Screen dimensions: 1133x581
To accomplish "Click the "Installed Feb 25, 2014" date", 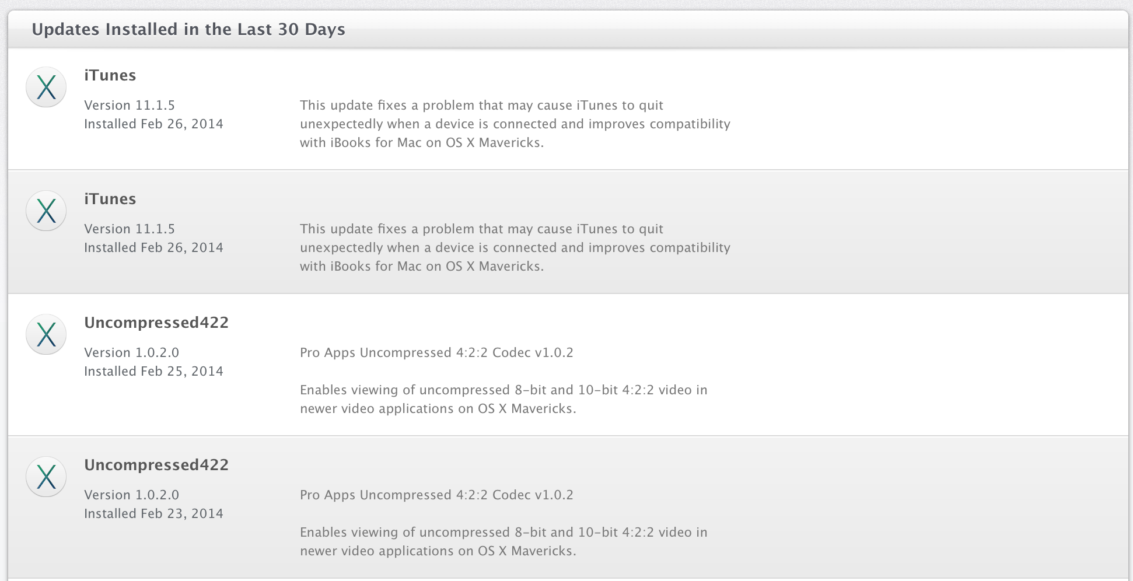I will 154,371.
